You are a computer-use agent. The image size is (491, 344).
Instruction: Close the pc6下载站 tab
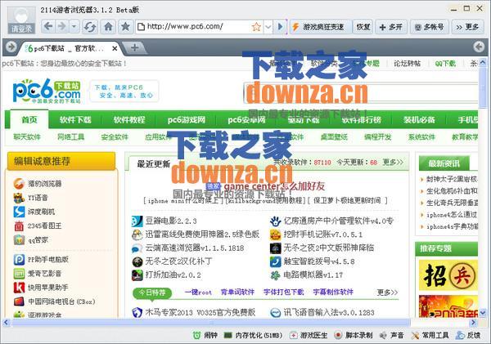point(115,48)
